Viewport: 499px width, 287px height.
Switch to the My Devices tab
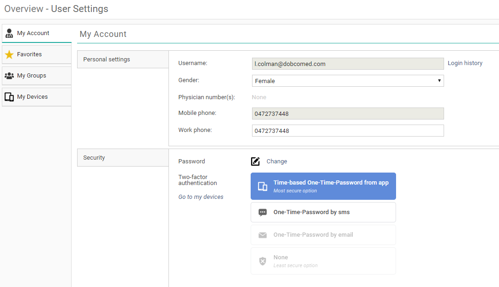[x=36, y=97]
